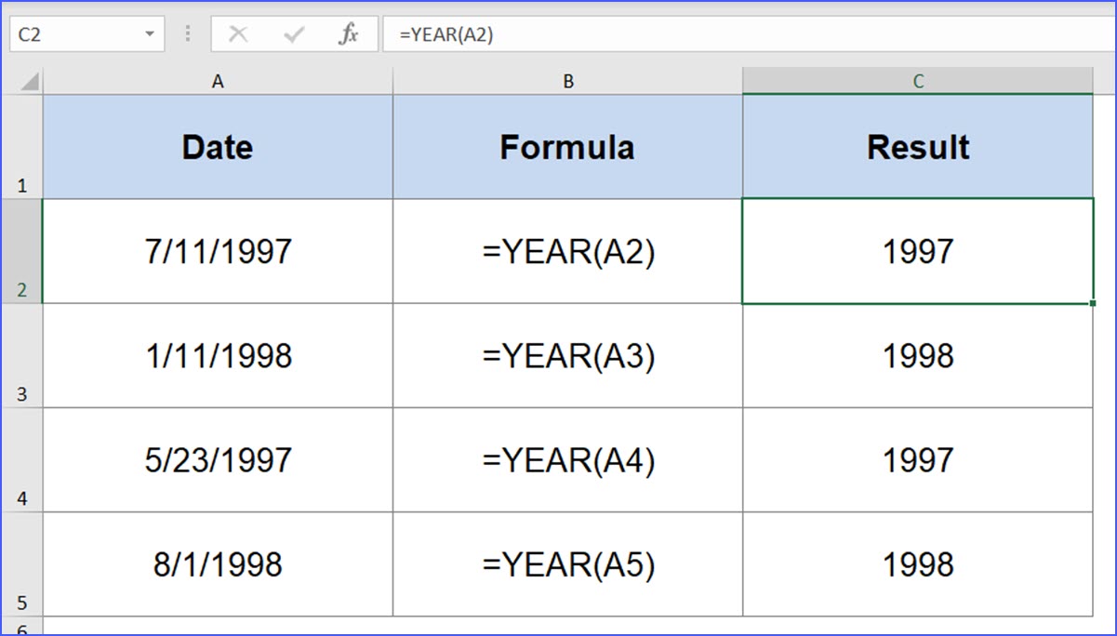Click the Result value 1997 in row 4
1117x636 pixels.
918,459
